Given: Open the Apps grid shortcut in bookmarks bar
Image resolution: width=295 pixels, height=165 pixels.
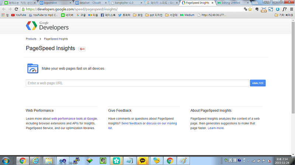Looking at the screenshot, I should tap(5, 15).
